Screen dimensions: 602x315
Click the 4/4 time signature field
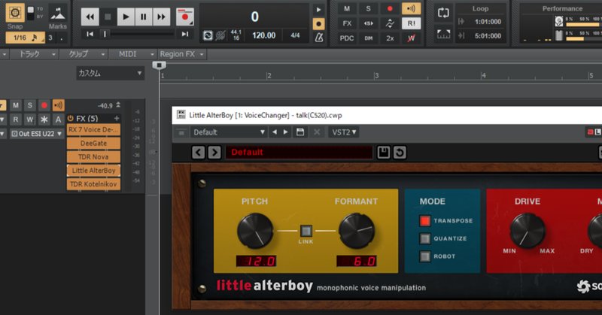[295, 35]
